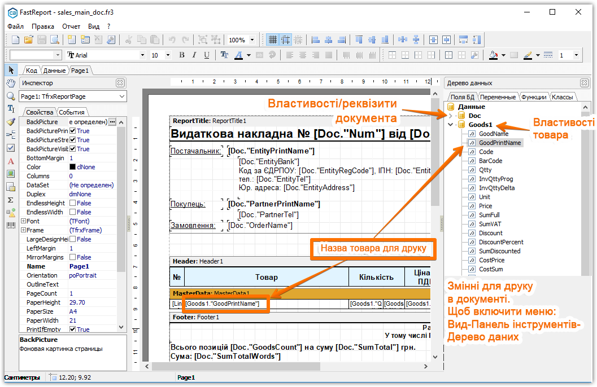Toggle the PrintIfEmpty checkbox
This screenshot has width=597, height=387.
tap(73, 329)
